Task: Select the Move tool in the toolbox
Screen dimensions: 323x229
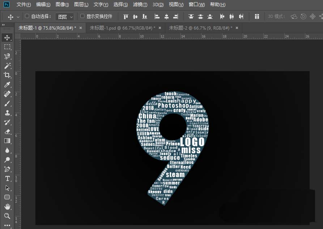Action: [7, 38]
